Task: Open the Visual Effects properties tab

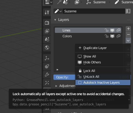Action: [47, 83]
